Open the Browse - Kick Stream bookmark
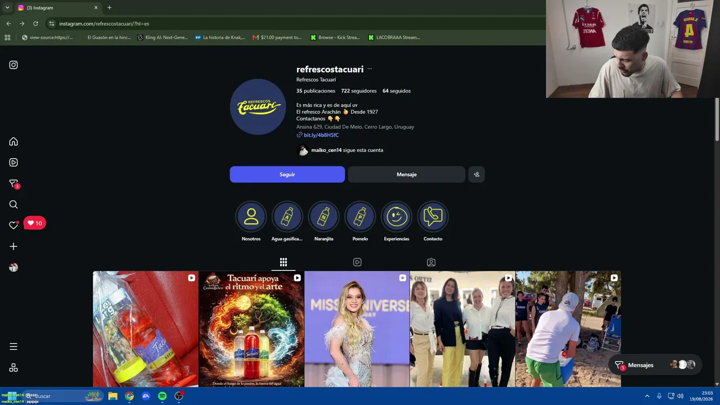720x405 pixels. click(335, 38)
